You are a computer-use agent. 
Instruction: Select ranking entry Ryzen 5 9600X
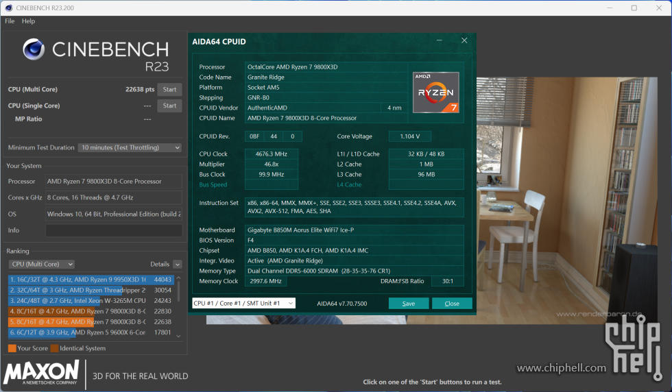pos(91,332)
